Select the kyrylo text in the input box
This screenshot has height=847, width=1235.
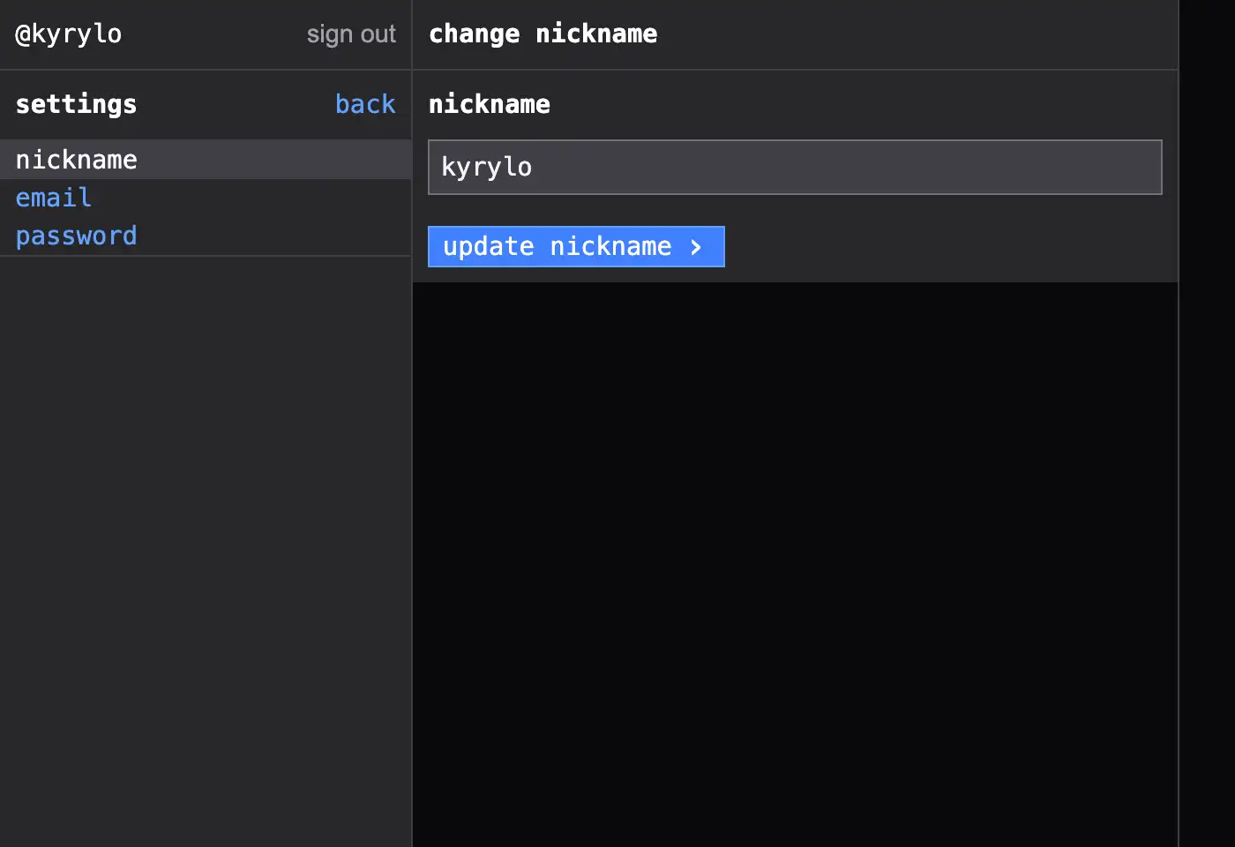pyautogui.click(x=486, y=167)
